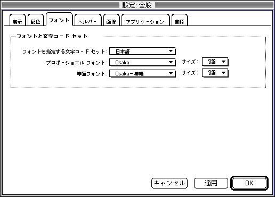Open the 言語 tab

[x=180, y=20]
